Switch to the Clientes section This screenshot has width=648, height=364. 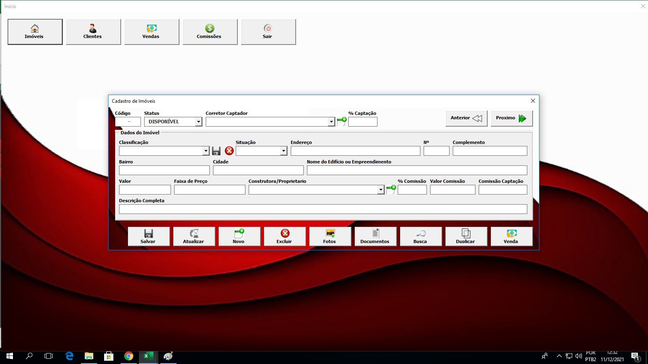click(93, 32)
